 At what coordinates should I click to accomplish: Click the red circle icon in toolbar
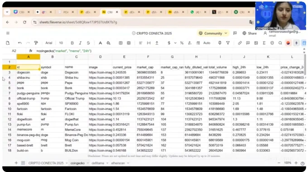click(288, 43)
